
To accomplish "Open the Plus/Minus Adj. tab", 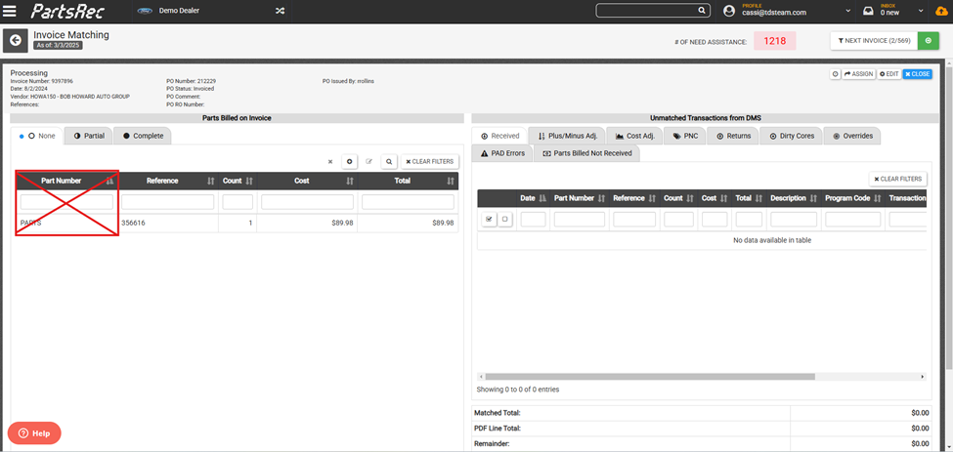I will 568,136.
